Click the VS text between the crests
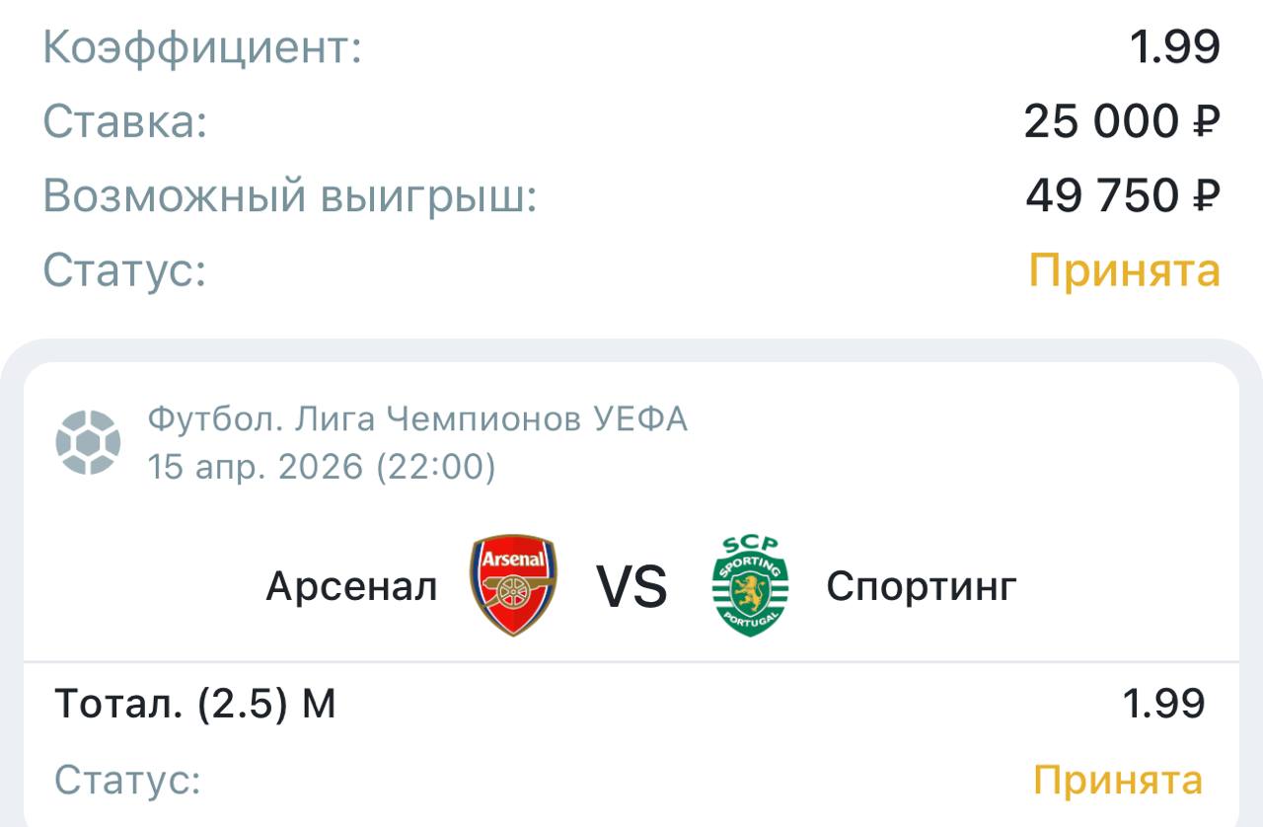This screenshot has width=1263, height=827. 631,587
